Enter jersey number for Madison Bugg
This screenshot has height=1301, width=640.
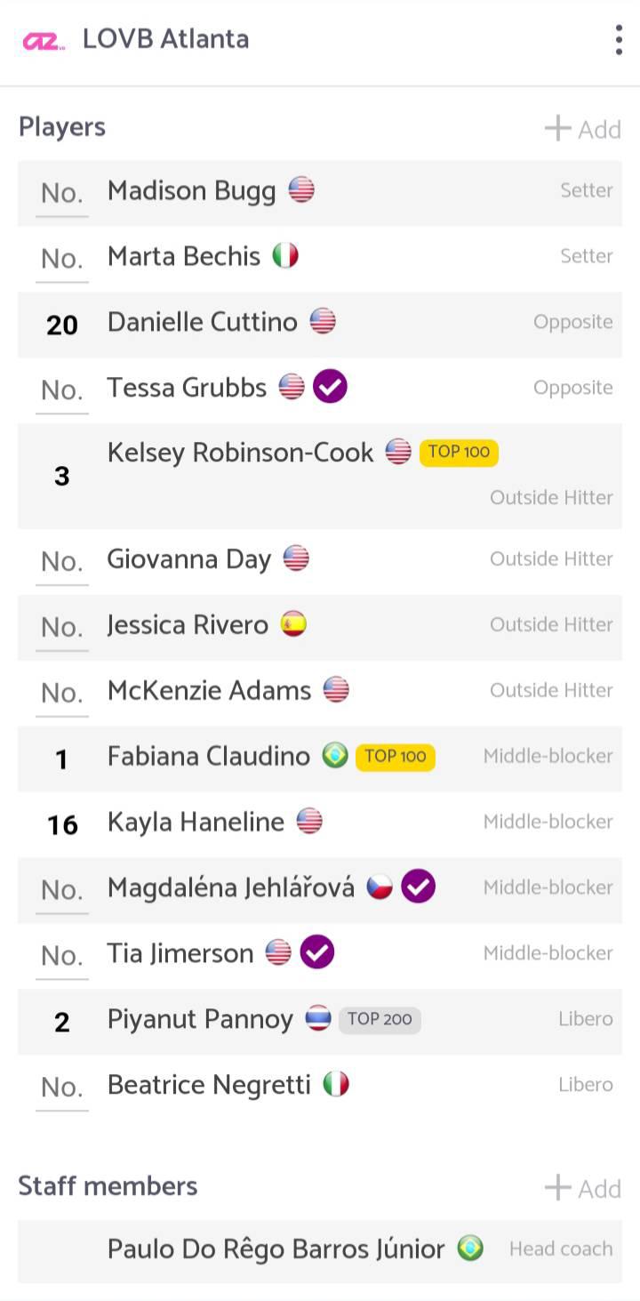point(62,193)
